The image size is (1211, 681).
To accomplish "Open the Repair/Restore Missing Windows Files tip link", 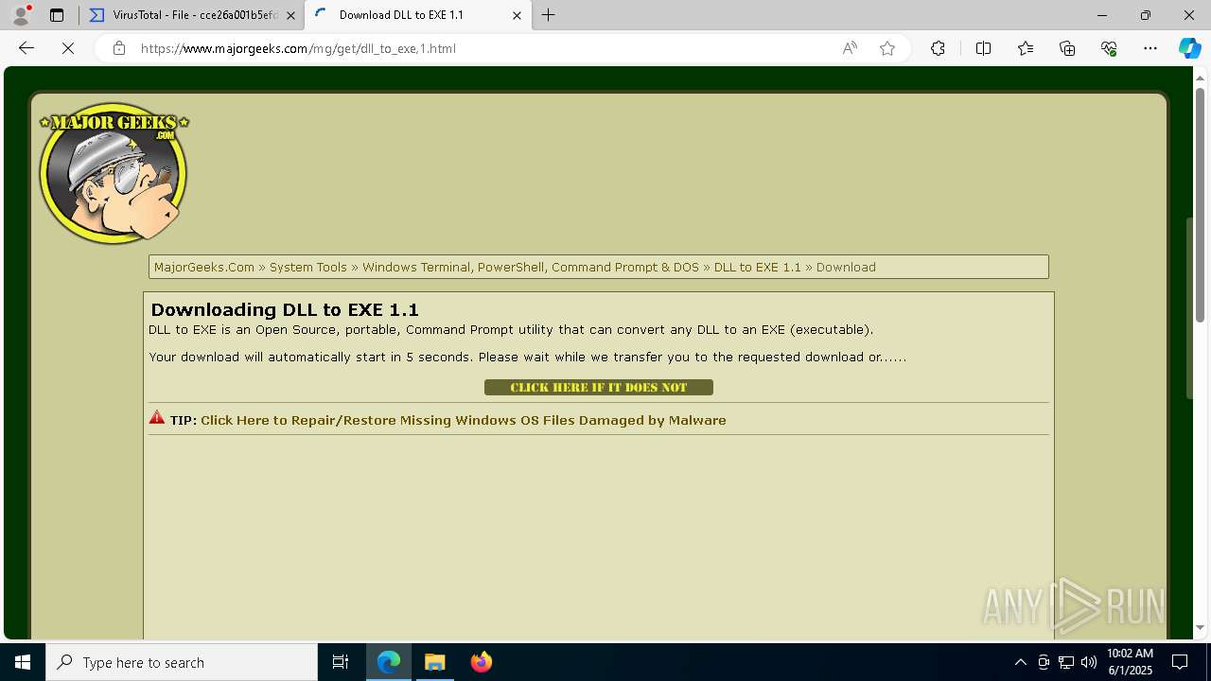I will click(x=464, y=420).
